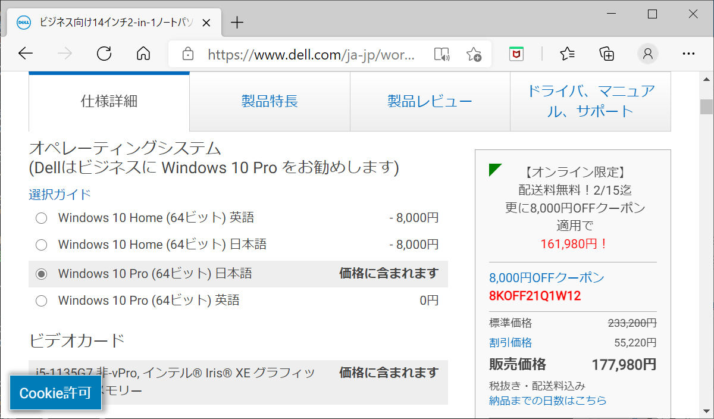Viewport: 714px width, 419px height.
Task: Switch to the 製品レビュー tab
Action: (430, 101)
